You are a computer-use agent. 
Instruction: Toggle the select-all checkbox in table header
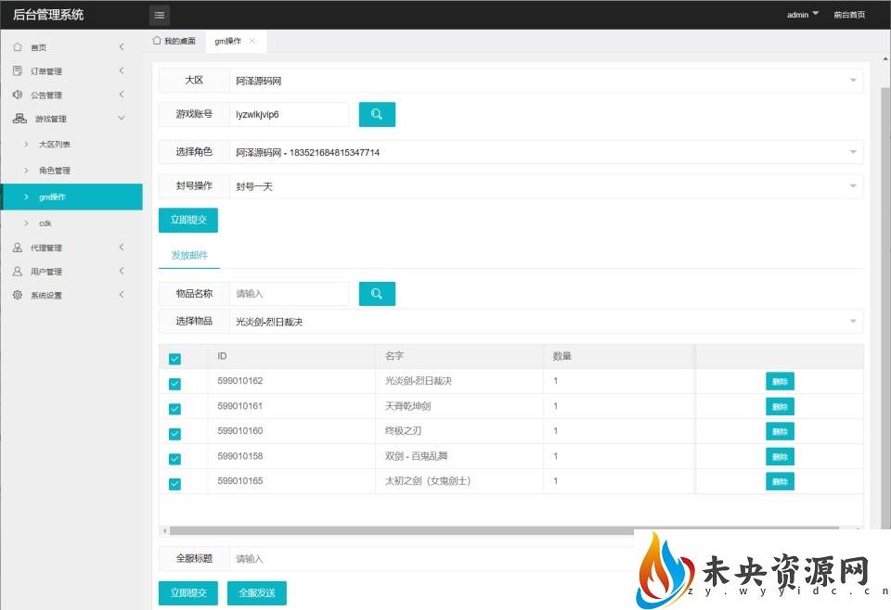tap(174, 359)
